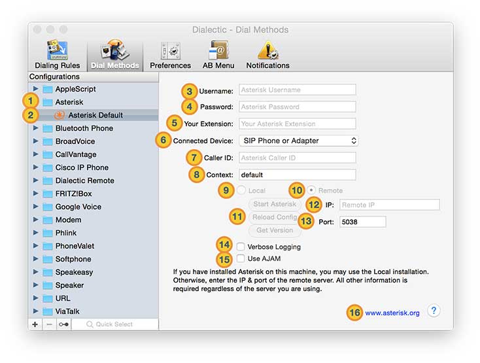Click the Google Voice folder icon
The height and width of the screenshot is (363, 480).
tap(48, 207)
